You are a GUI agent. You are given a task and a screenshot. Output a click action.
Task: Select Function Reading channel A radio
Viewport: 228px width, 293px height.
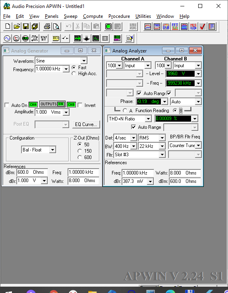(125, 111)
